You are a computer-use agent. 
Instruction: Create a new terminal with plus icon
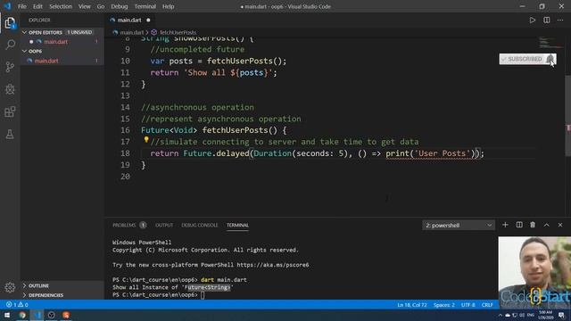[x=505, y=225]
